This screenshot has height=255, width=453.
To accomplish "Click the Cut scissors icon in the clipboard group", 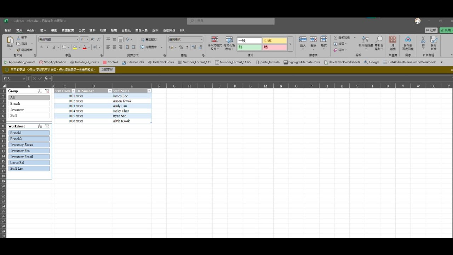I will click(x=18, y=38).
